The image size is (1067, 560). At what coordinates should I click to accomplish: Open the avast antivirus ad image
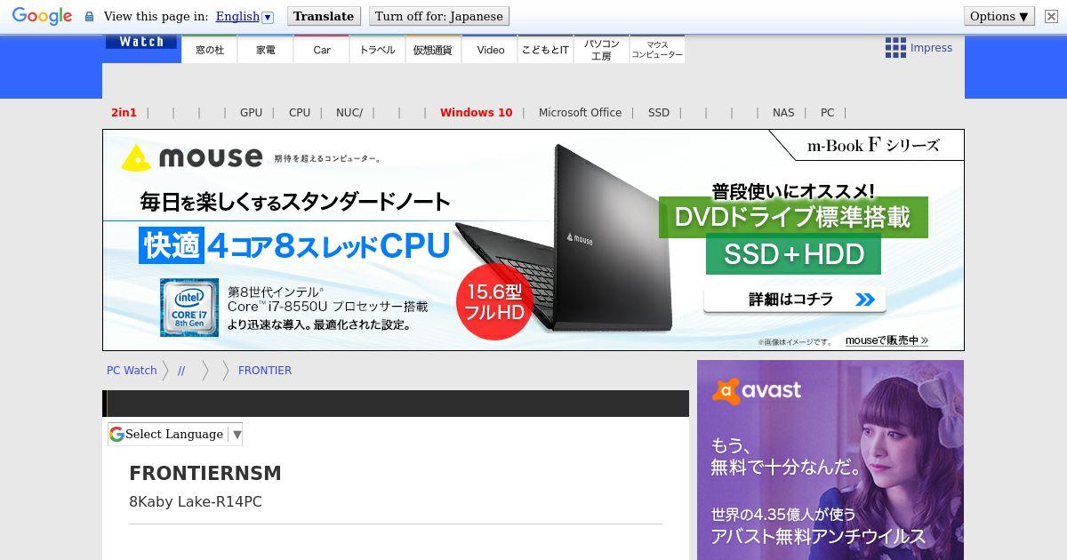tap(830, 460)
